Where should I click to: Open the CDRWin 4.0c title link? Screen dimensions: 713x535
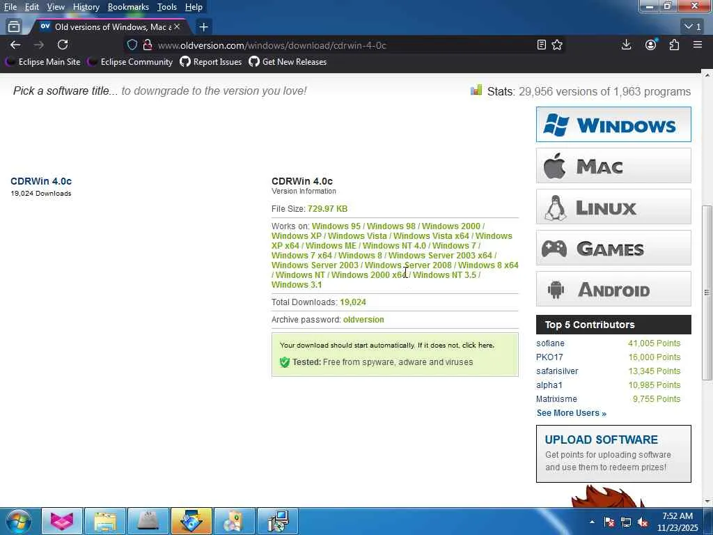41,181
